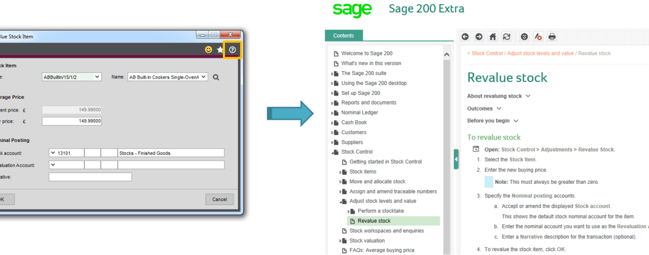Click the search magnifier beside Name field
The image size is (649, 255).
[x=216, y=77]
